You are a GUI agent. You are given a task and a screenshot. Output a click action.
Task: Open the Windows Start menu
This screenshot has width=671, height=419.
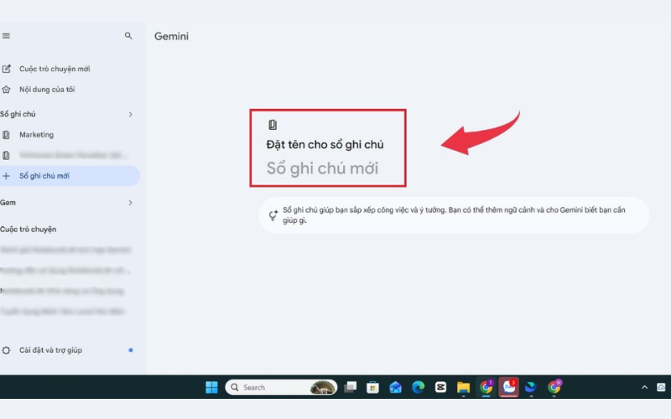(x=211, y=387)
